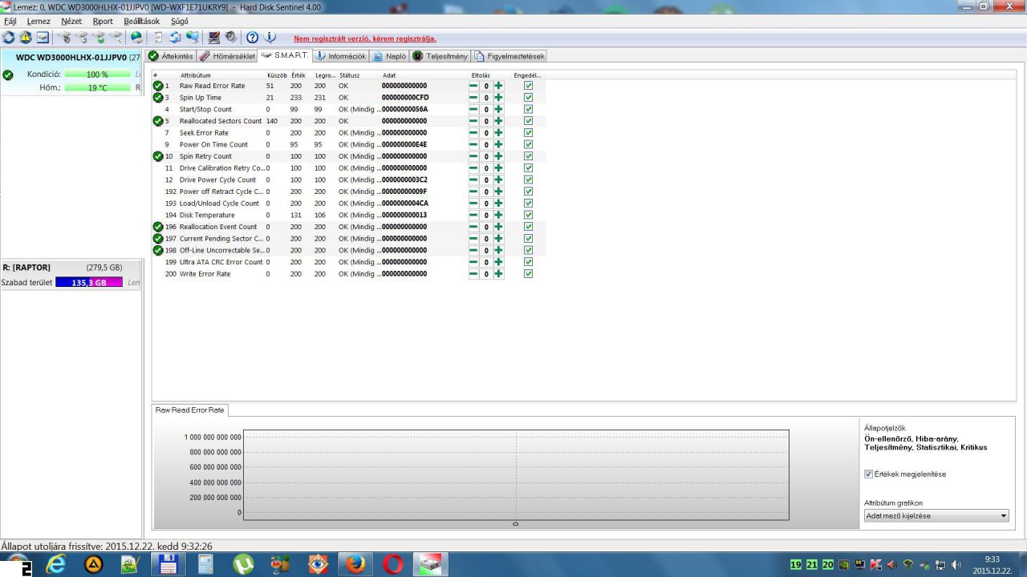Click the Státusz column header

(349, 75)
